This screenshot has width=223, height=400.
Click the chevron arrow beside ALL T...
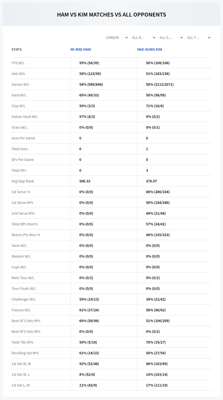[209, 37]
